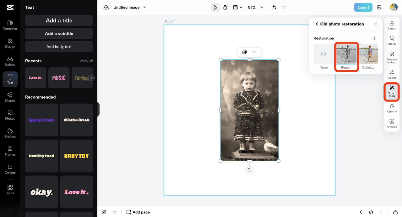Click Add body text button
Screen dimensions: 402x217
(59, 47)
